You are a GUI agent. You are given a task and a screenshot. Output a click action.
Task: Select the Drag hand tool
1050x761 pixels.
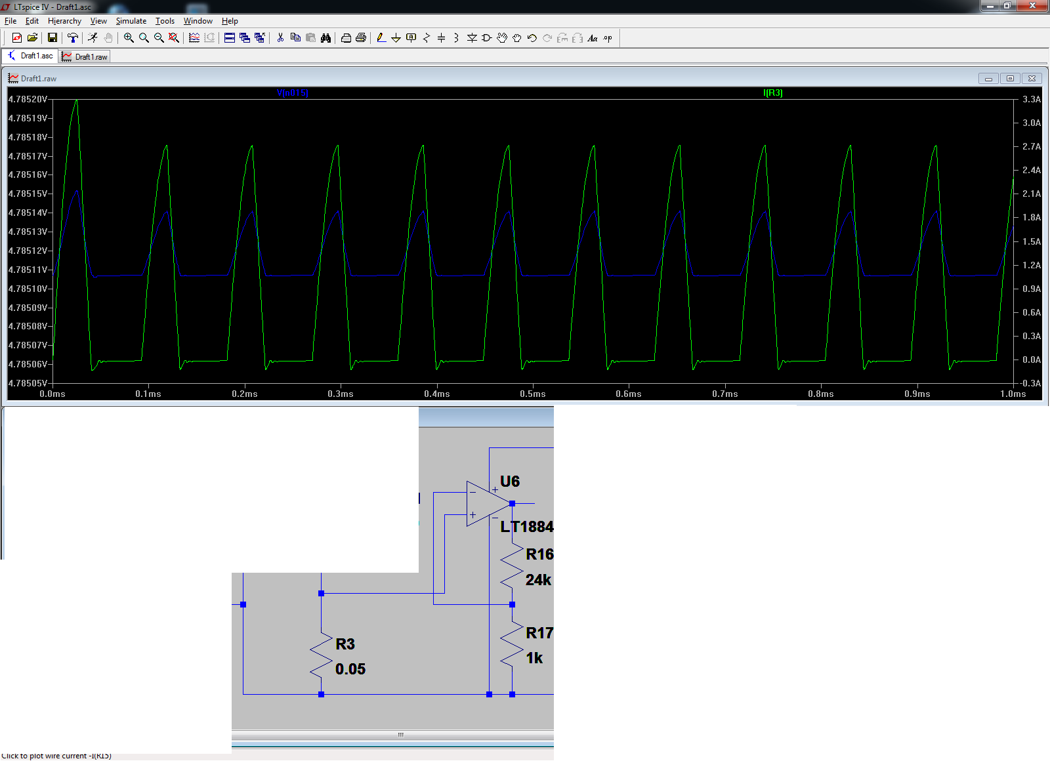[x=517, y=38]
